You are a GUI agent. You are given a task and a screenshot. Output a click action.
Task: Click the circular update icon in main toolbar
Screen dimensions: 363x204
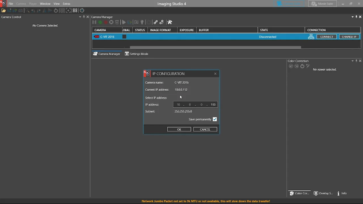coord(82,10)
